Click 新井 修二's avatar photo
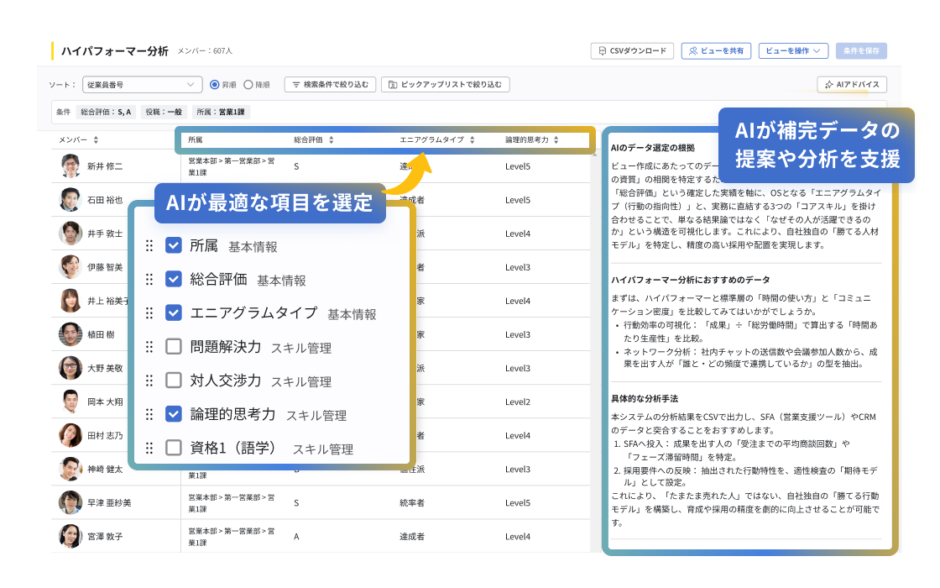Image resolution: width=940 pixels, height=588 pixels. (70, 166)
